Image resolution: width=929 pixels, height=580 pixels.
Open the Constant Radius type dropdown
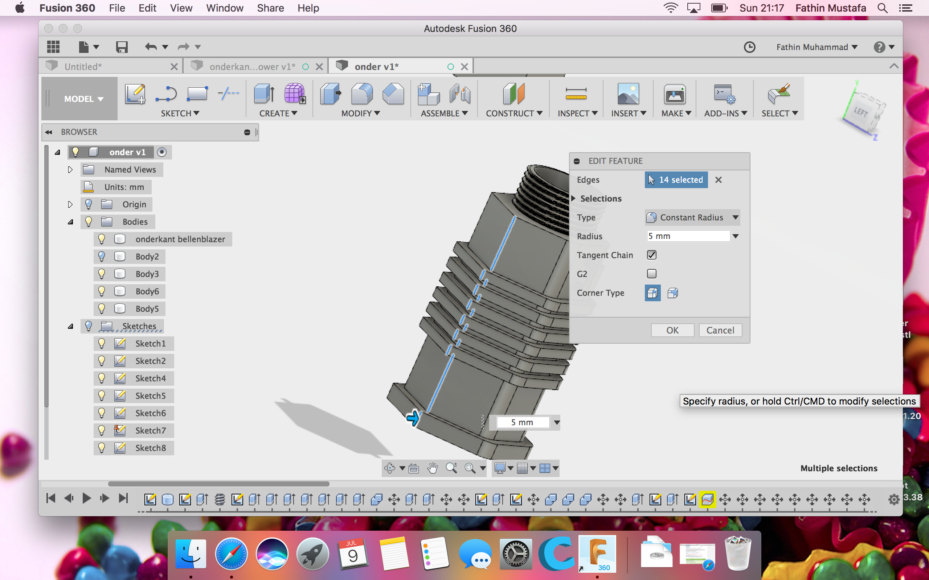point(692,217)
